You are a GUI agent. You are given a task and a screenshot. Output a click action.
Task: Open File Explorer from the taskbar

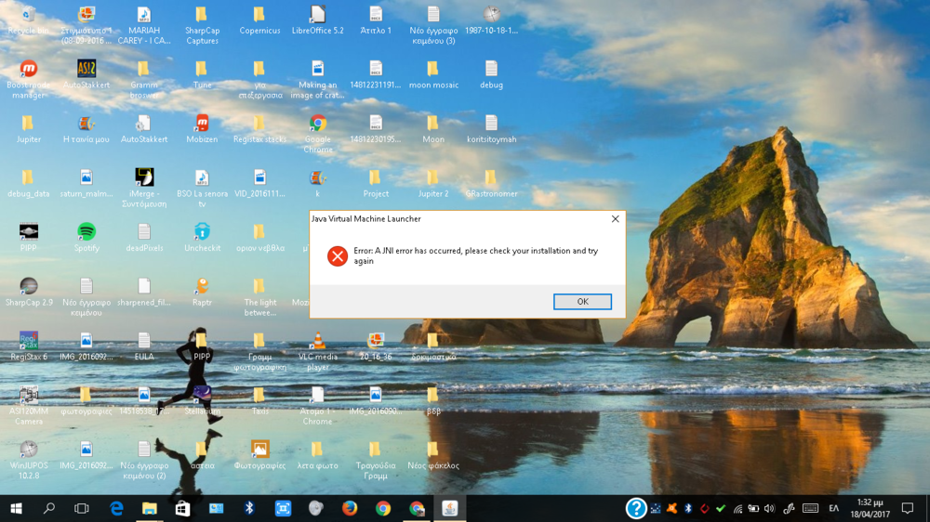149,508
